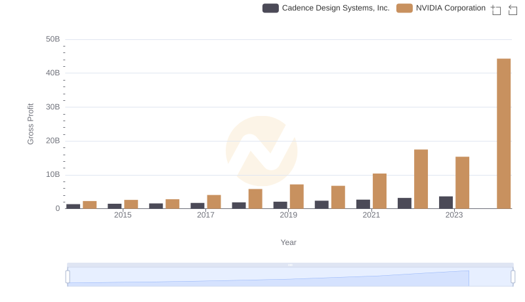Click the 2017 x-axis label
This screenshot has width=525, height=302.
tap(205, 215)
